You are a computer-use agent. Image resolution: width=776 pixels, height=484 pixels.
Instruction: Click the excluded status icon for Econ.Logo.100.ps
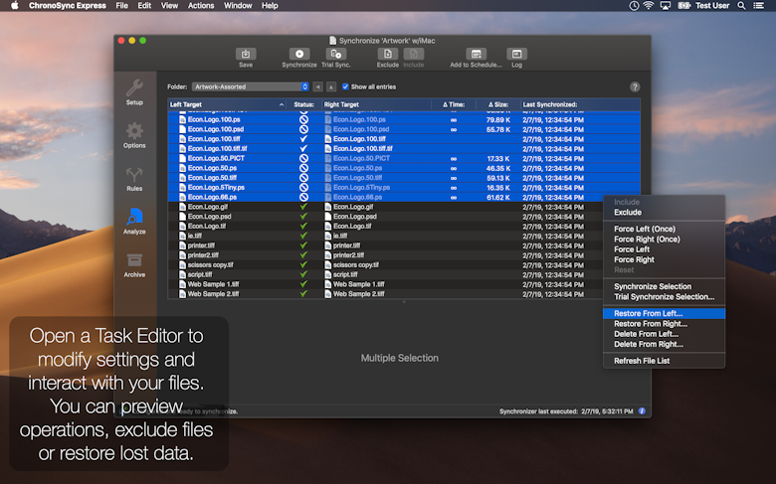tap(303, 119)
